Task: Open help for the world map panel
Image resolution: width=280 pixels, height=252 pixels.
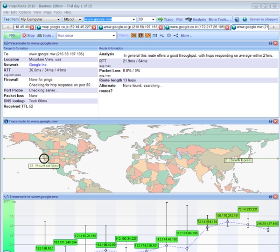Action: (271, 121)
